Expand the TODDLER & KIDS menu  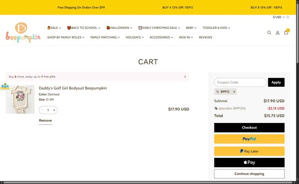[x=216, y=28]
